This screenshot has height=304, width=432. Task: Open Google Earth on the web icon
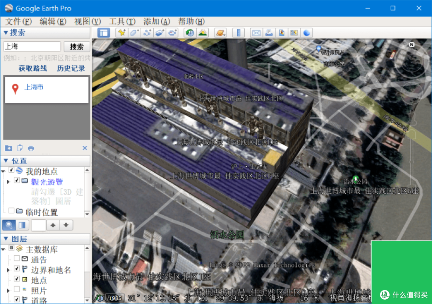307,33
